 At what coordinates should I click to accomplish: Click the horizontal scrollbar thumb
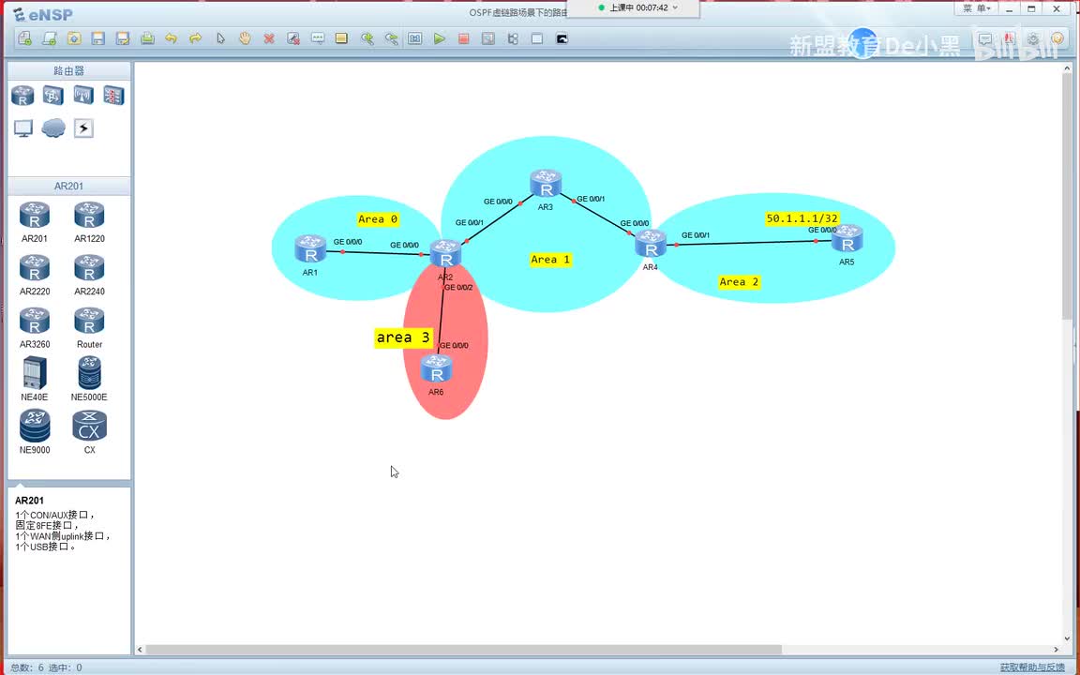pos(463,650)
